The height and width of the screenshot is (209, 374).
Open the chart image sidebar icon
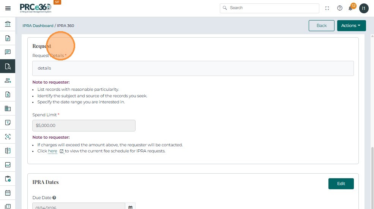pyautogui.click(x=8, y=165)
